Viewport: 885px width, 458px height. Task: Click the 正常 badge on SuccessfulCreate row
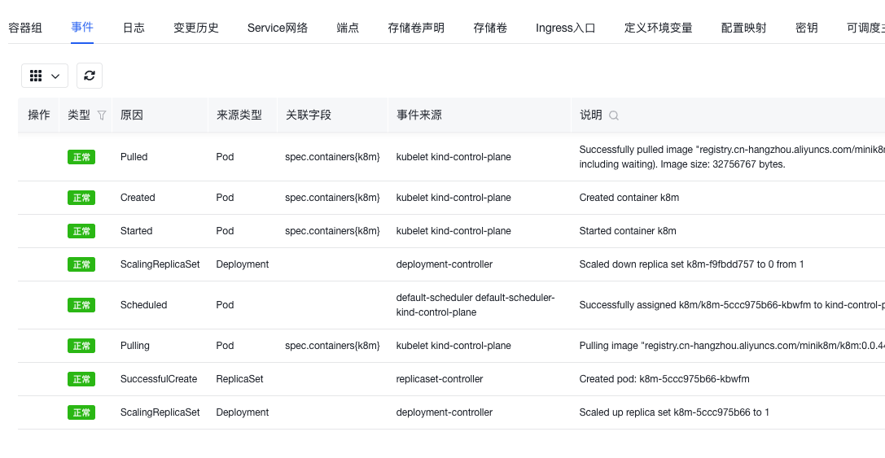[81, 379]
